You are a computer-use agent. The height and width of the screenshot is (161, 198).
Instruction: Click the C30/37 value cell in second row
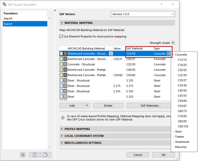[x=118, y=59]
